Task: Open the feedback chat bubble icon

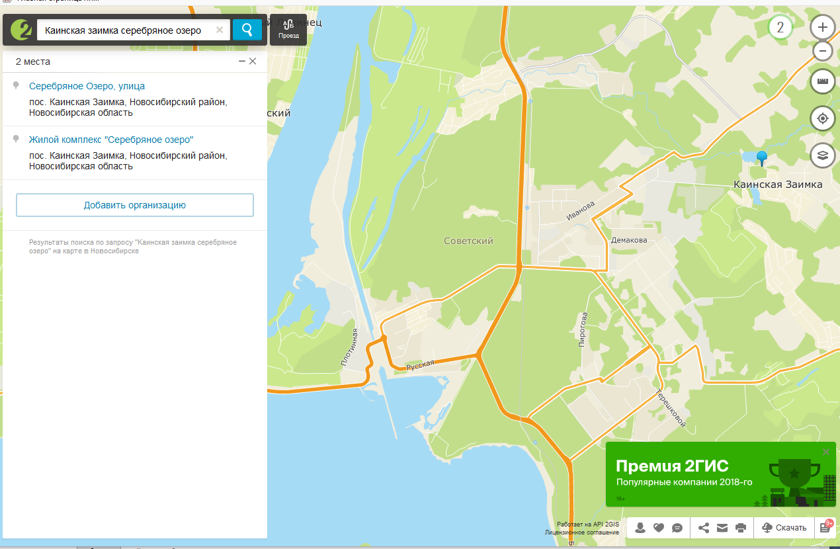Action: (x=677, y=528)
